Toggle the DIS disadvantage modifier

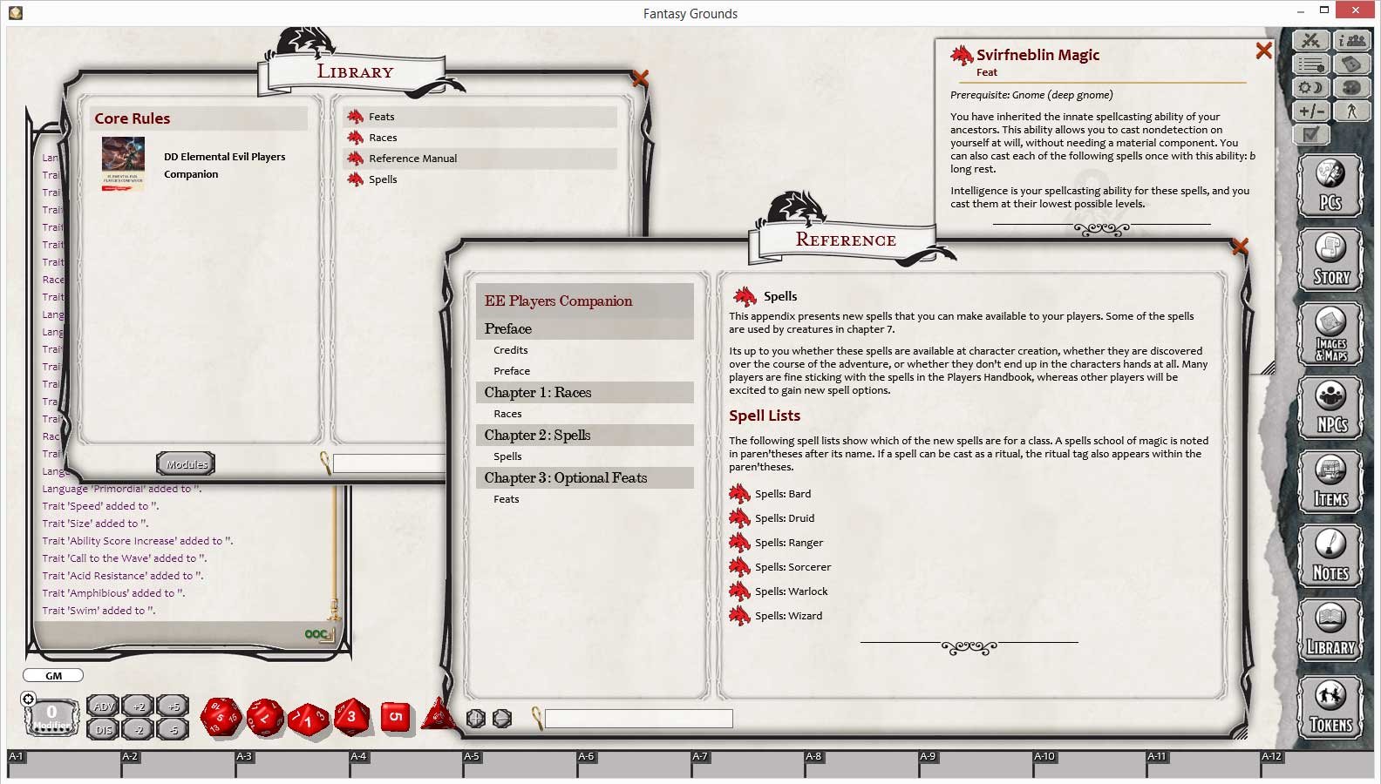tap(103, 729)
